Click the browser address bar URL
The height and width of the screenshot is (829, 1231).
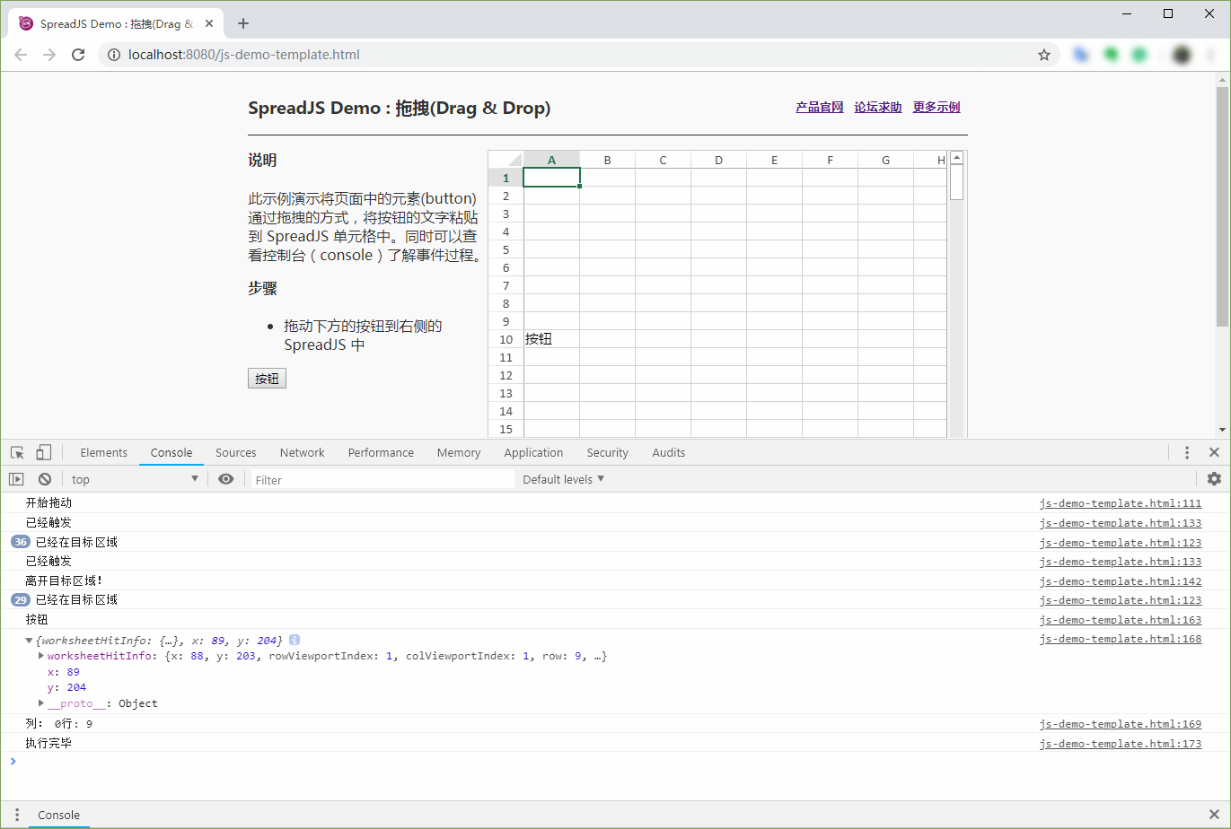click(x=244, y=55)
